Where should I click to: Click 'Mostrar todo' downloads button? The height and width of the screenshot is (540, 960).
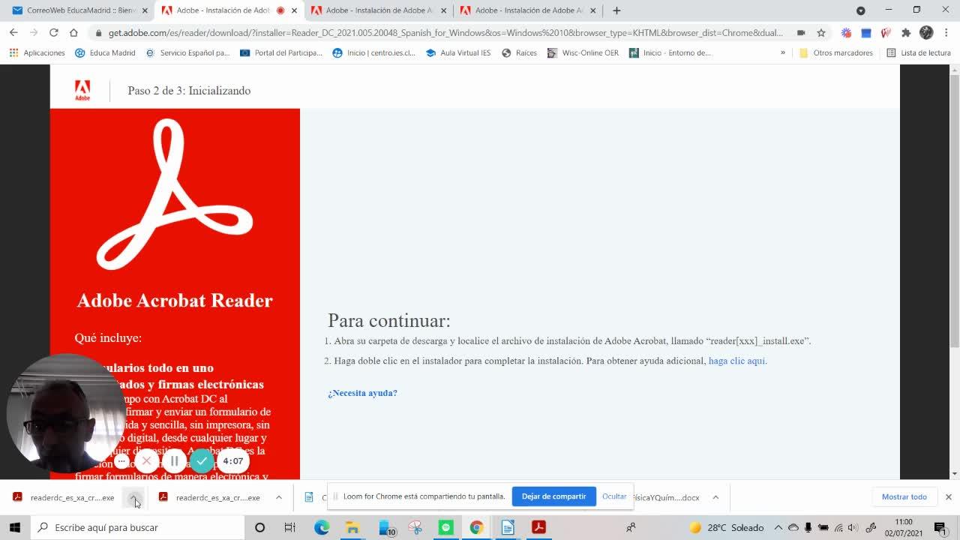click(x=904, y=496)
